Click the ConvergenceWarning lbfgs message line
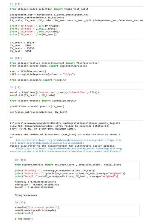Image resolution: width=154 pixels, height=223 pixels. (60, 126)
